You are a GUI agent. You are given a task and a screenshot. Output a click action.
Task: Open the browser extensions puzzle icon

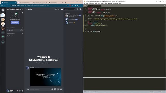pyautogui.click(x=75, y=6)
